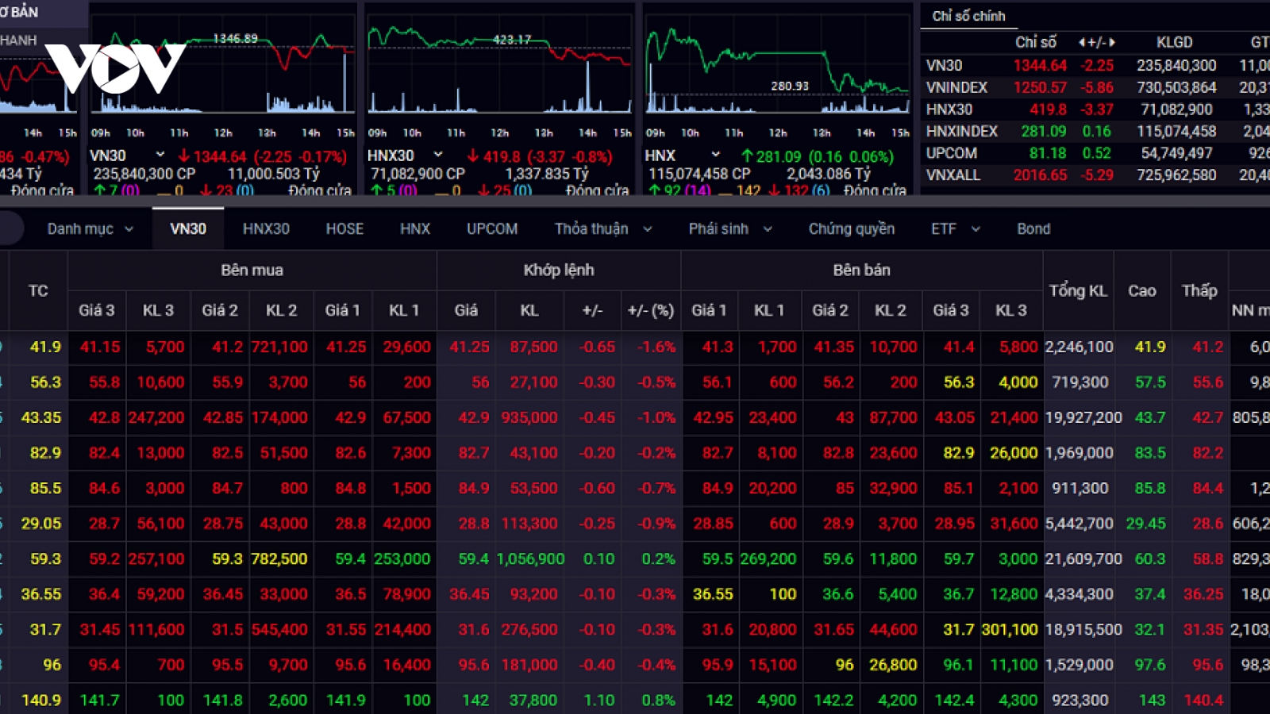Click the Tổng KL column header
The image size is (1270, 714).
click(x=1078, y=290)
